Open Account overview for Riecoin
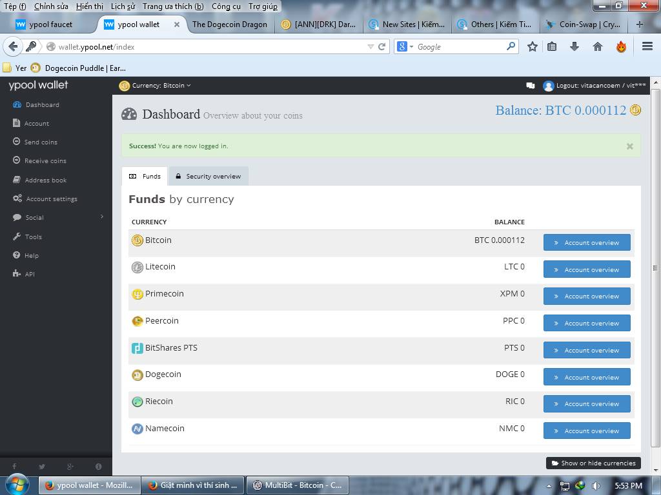 coord(587,403)
